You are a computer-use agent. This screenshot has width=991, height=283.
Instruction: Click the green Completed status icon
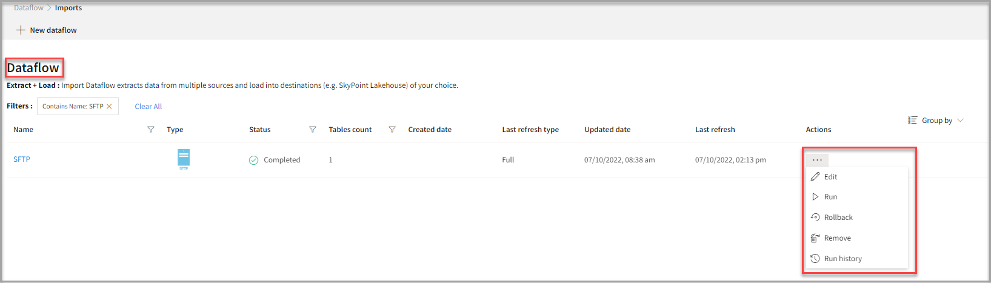[253, 160]
